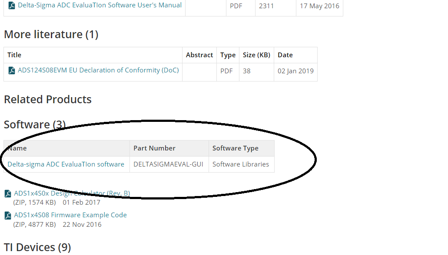Click PDF icon beside ADS124S08EVM Declaration of Conformity
The width and height of the screenshot is (448, 255).
pyautogui.click(x=12, y=70)
